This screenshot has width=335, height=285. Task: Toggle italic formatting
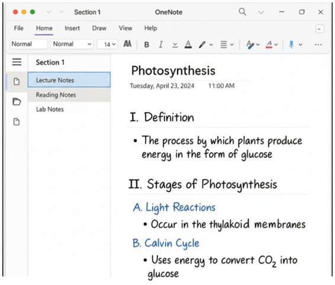point(160,44)
